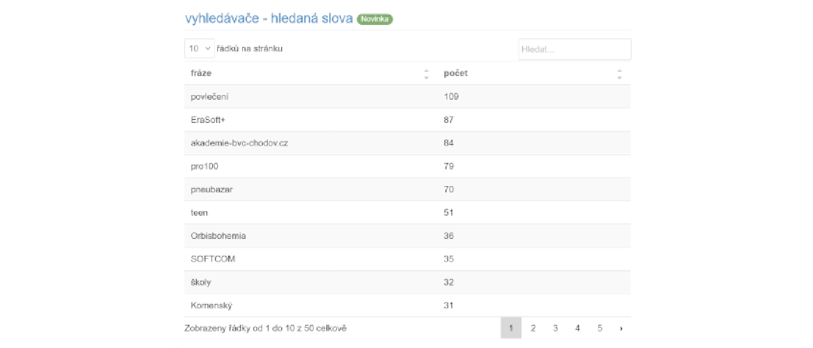The width and height of the screenshot is (813, 348).
Task: Click the green Novinka badge
Action: [375, 19]
